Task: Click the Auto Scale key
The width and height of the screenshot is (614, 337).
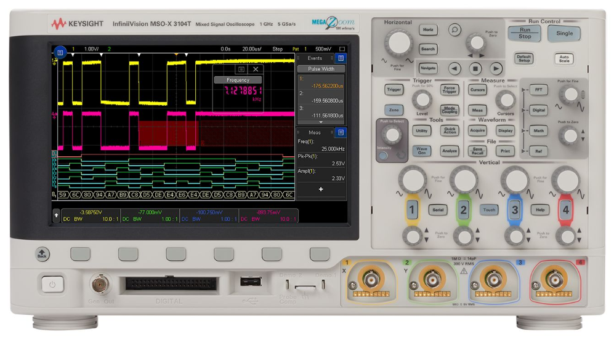Action: (564, 58)
